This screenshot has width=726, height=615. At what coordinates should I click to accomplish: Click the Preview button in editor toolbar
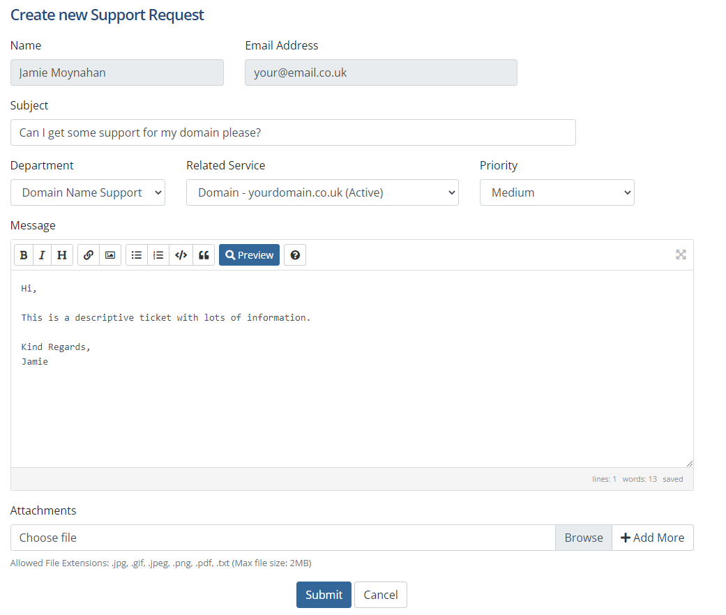coord(249,255)
